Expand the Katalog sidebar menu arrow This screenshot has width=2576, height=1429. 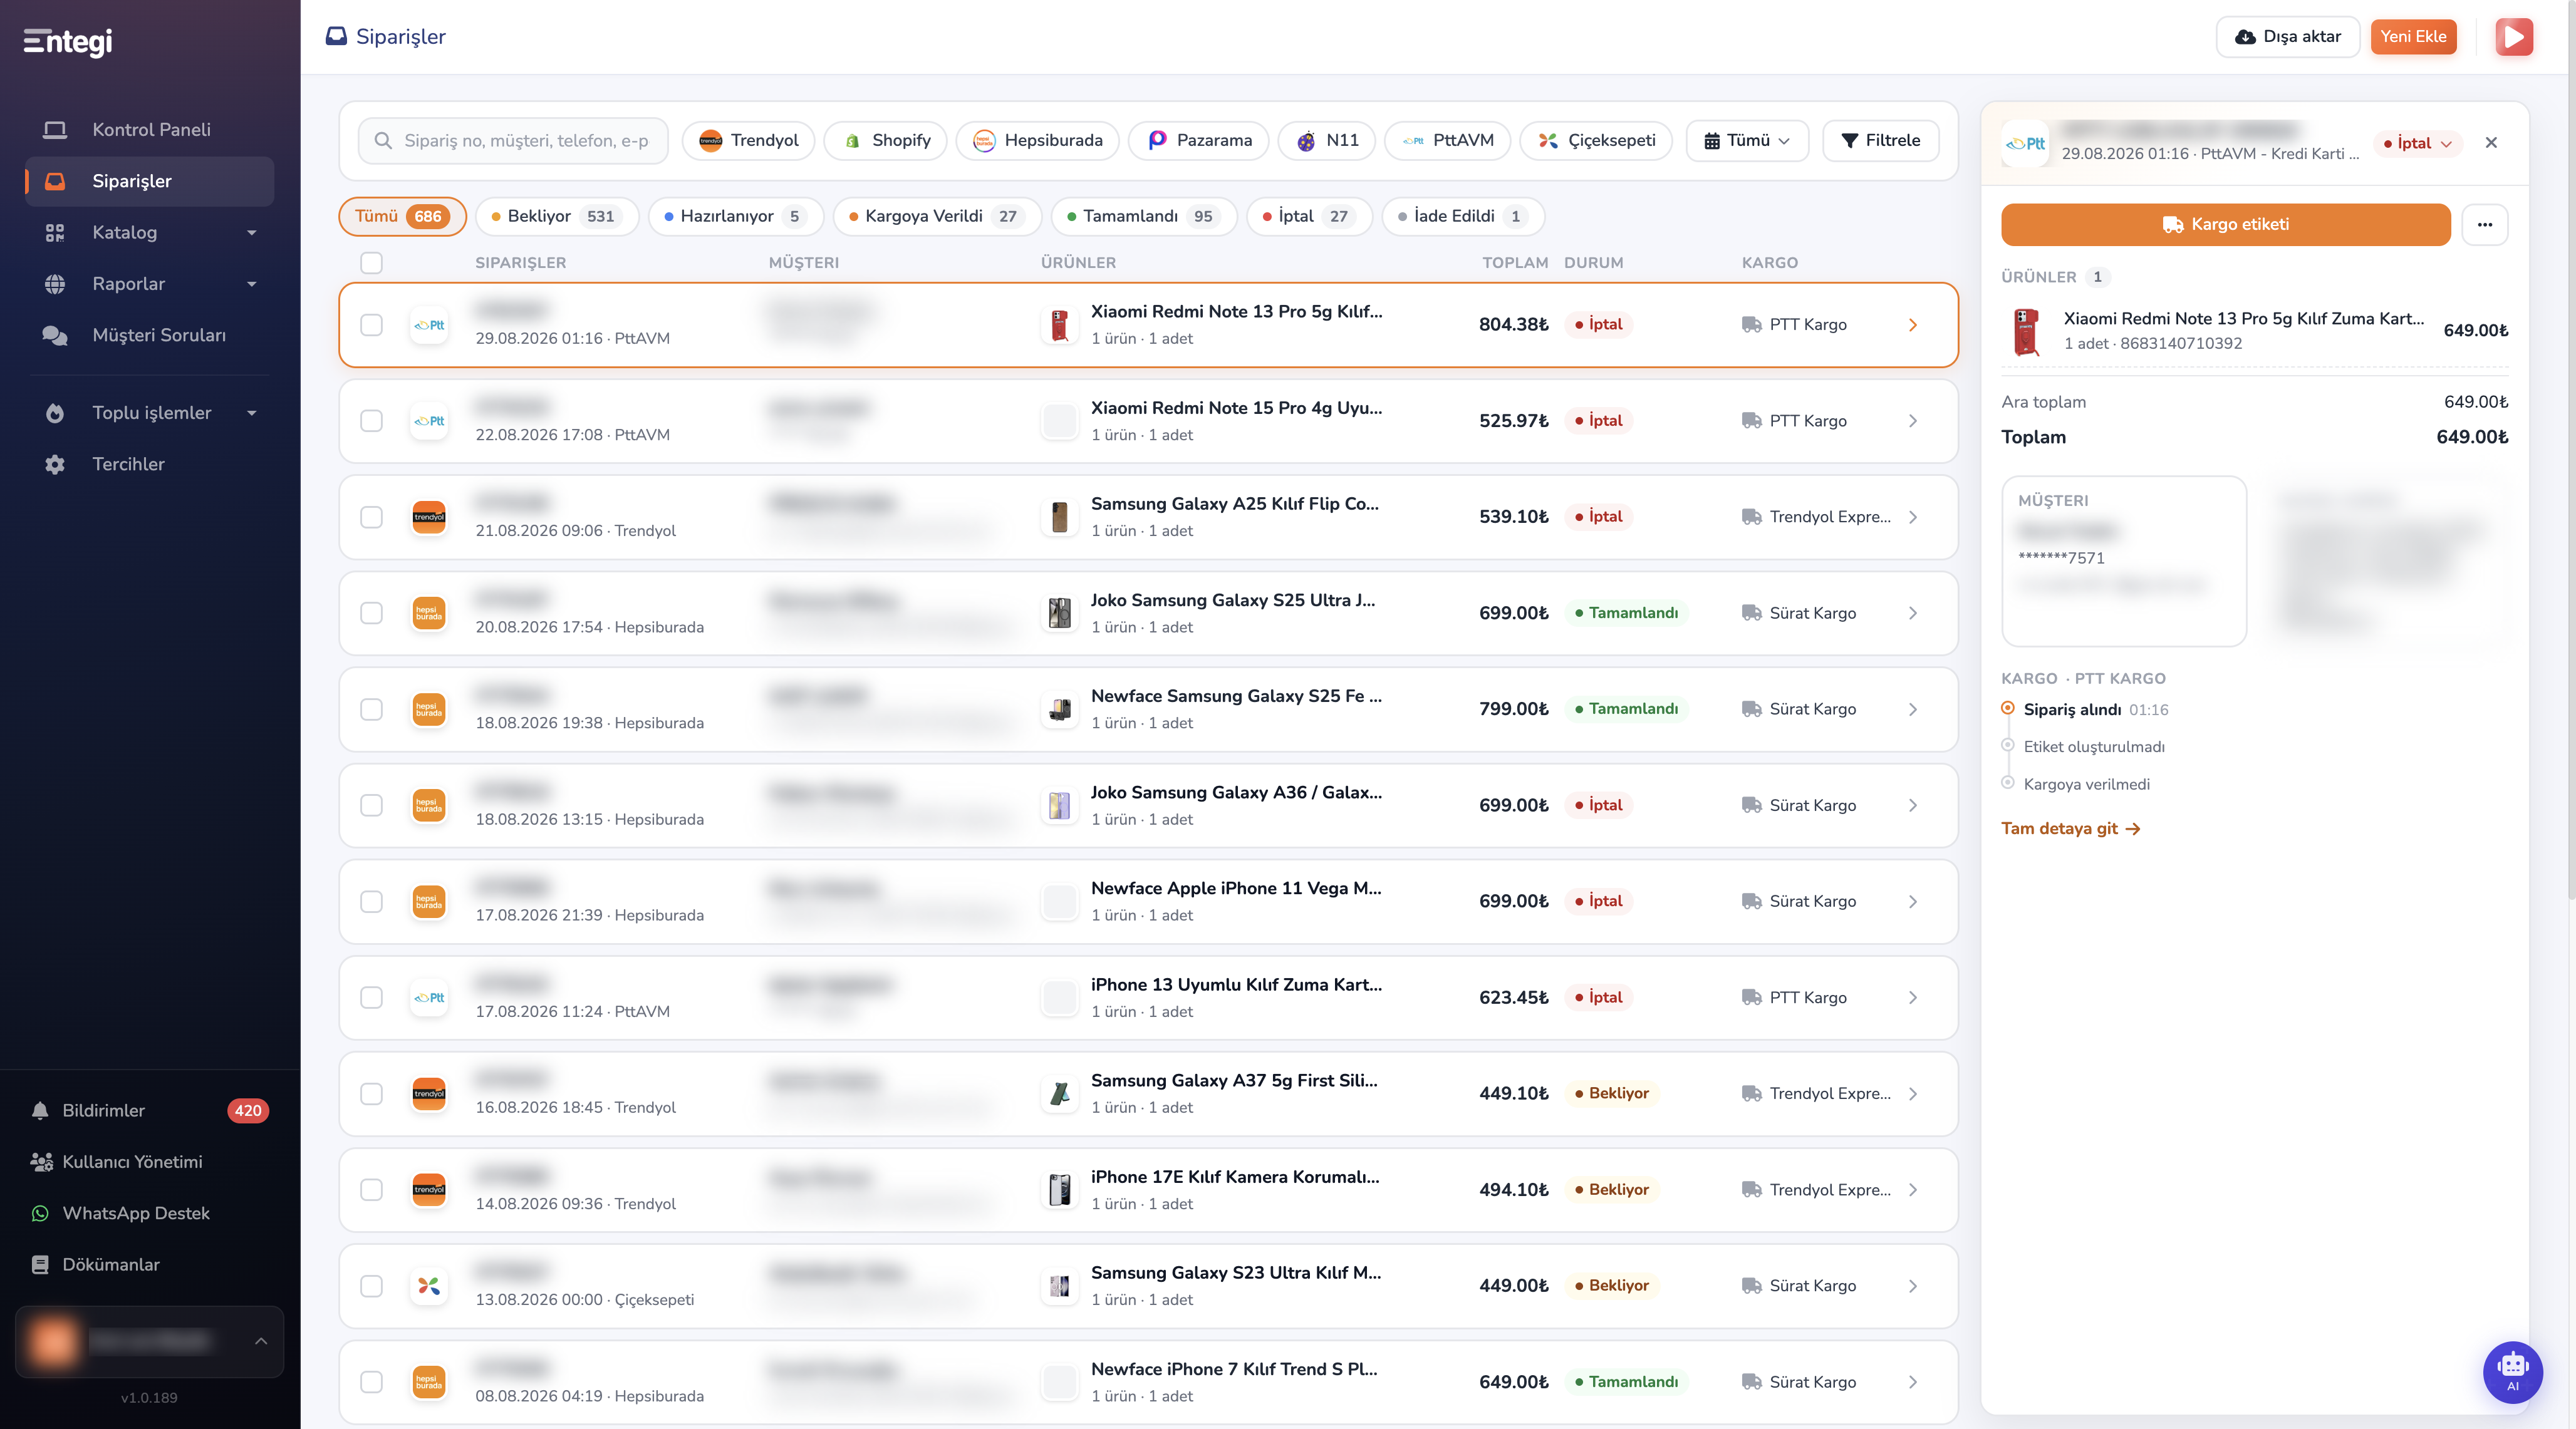251,233
